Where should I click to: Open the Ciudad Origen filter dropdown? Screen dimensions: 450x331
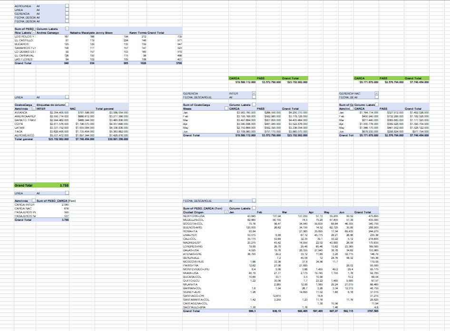pyautogui.click(x=226, y=212)
